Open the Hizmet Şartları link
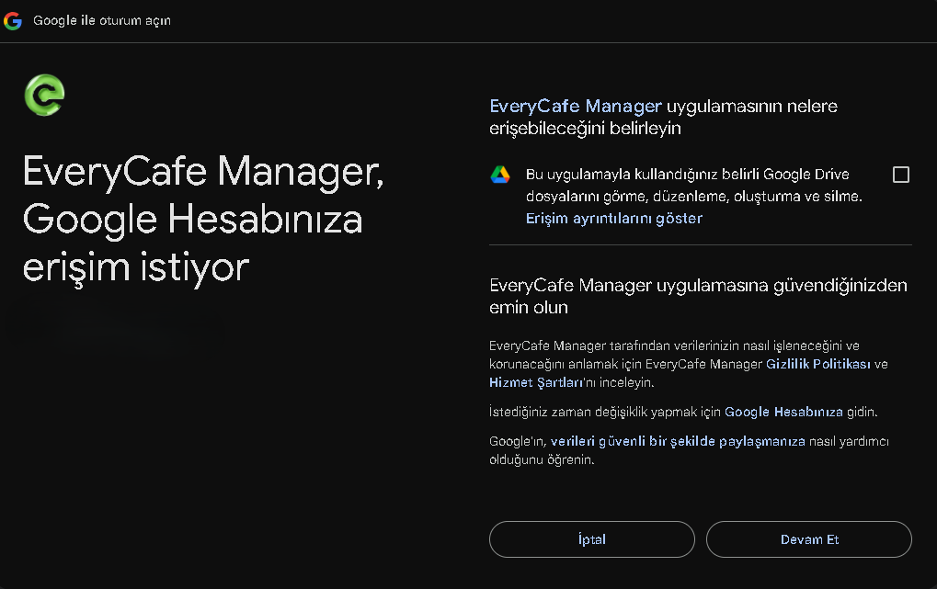 pyautogui.click(x=536, y=382)
